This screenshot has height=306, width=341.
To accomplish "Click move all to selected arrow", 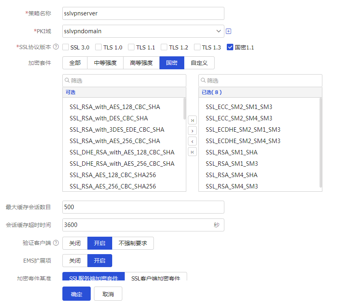I will (192, 120).
